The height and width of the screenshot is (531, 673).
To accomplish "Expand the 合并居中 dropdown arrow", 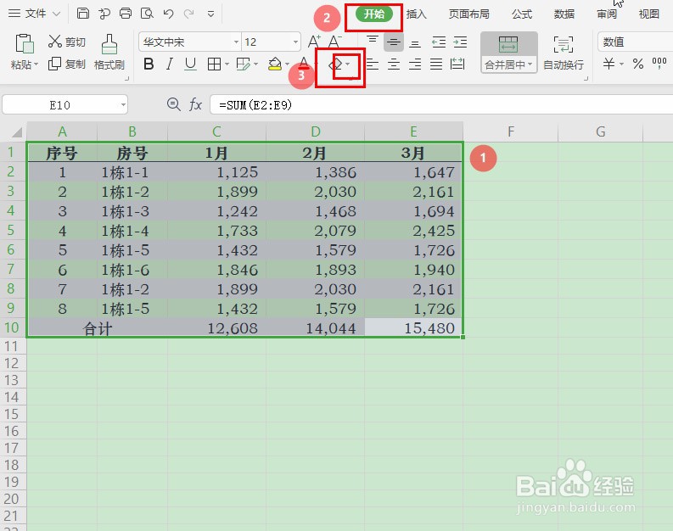I will click(x=530, y=64).
